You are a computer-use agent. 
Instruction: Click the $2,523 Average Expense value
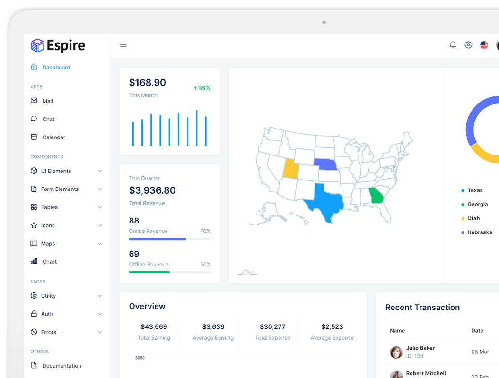click(332, 327)
